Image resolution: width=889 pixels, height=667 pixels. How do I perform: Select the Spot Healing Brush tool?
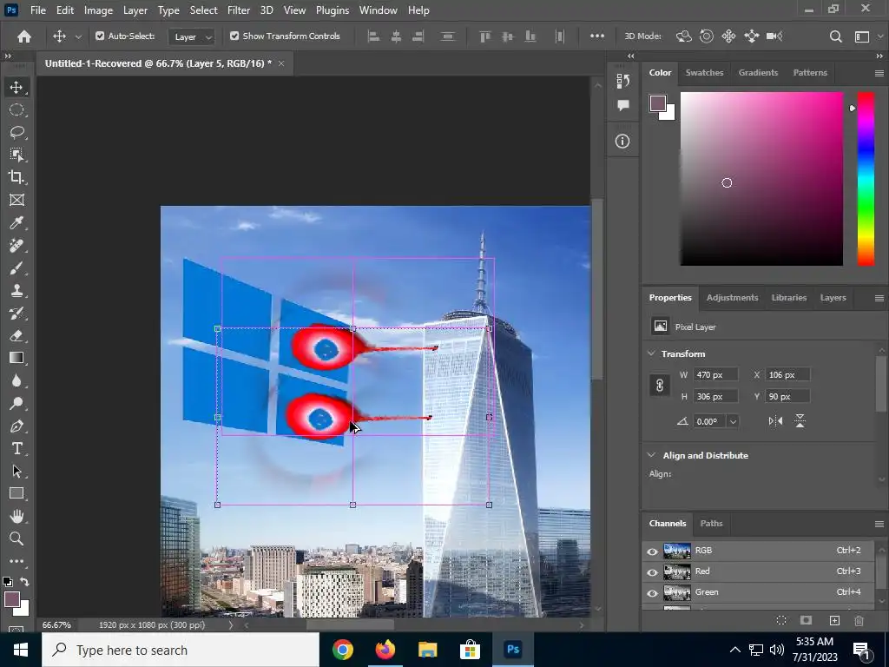pyautogui.click(x=16, y=245)
